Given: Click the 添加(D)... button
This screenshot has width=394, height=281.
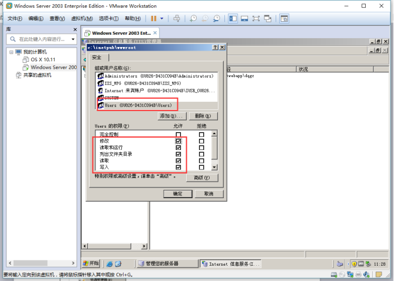Looking at the screenshot, I should (172, 116).
